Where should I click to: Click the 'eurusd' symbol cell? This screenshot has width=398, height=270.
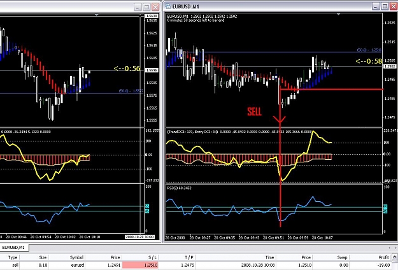click(x=78, y=265)
